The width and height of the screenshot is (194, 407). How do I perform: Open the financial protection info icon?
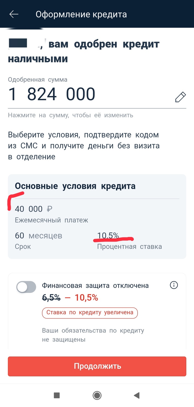(x=174, y=285)
